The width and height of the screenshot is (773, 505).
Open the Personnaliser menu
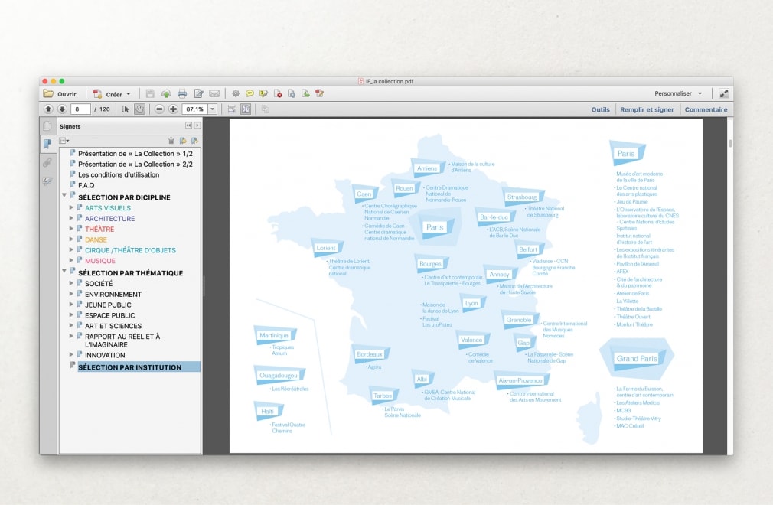click(x=678, y=93)
